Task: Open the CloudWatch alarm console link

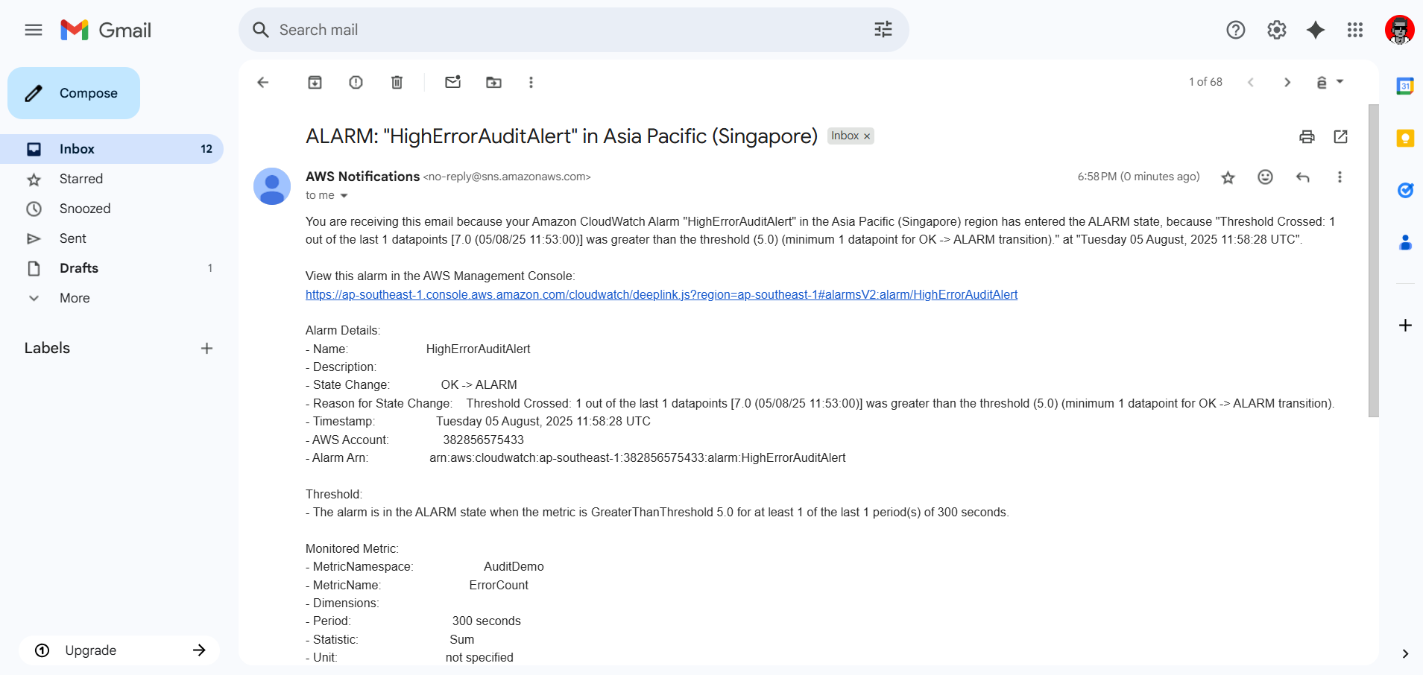Action: click(x=661, y=294)
